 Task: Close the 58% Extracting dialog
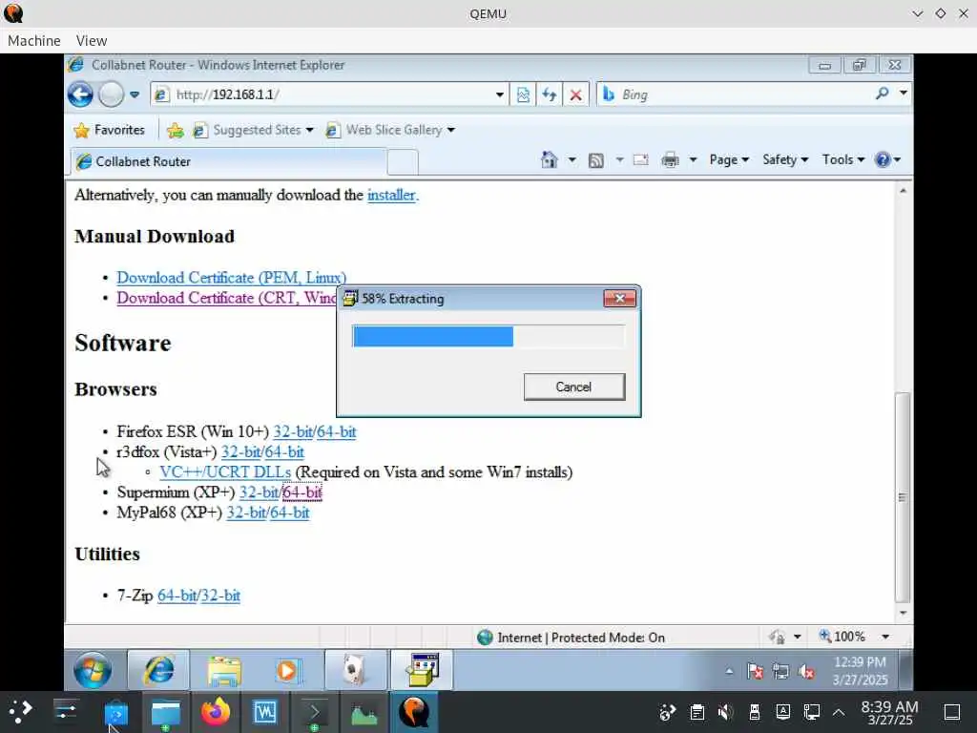[619, 299]
